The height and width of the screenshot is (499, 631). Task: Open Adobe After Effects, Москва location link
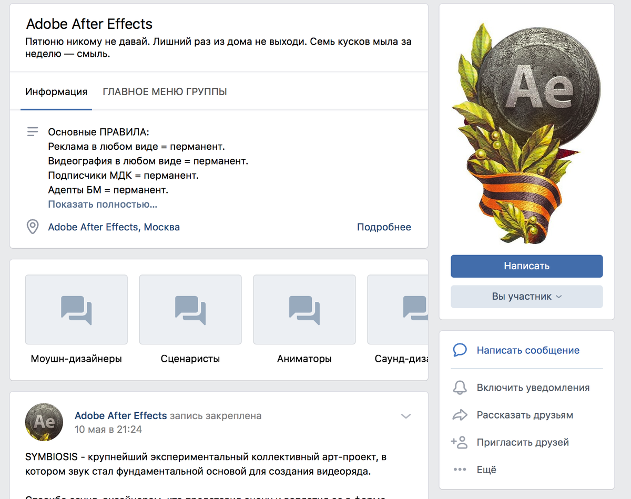(x=114, y=227)
